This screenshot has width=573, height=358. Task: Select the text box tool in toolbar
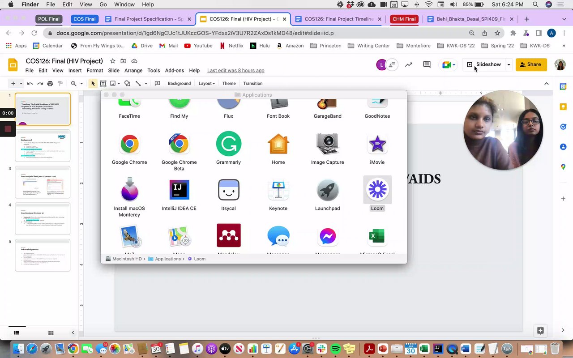coord(103,84)
